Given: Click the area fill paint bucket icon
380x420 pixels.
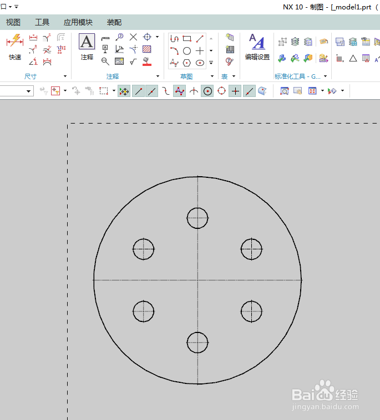Looking at the screenshot, I should coord(146,62).
